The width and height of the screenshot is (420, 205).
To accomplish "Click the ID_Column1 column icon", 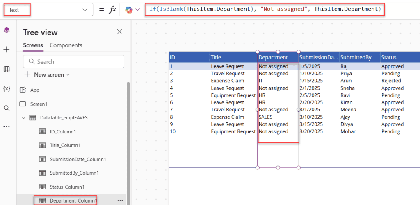I will click(42, 131).
